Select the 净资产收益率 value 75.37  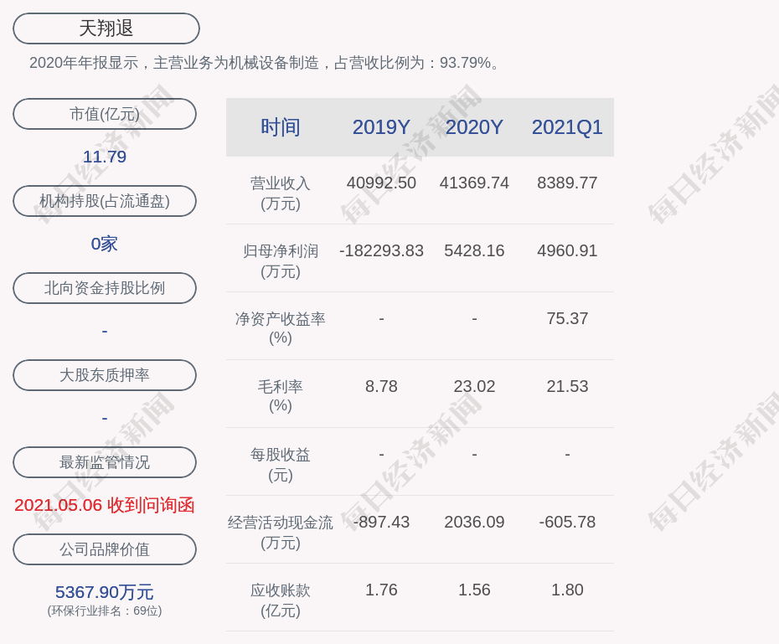click(567, 318)
